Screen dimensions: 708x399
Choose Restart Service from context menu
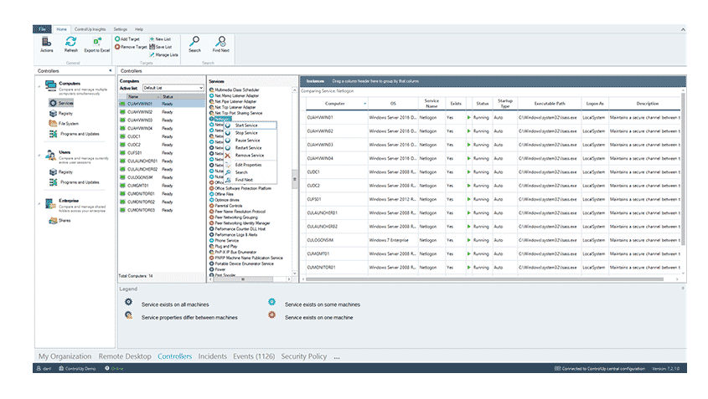coord(251,148)
